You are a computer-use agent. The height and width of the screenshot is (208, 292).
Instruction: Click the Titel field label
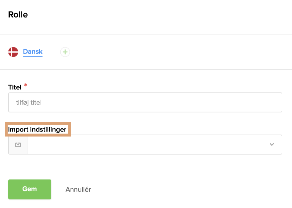click(x=15, y=87)
